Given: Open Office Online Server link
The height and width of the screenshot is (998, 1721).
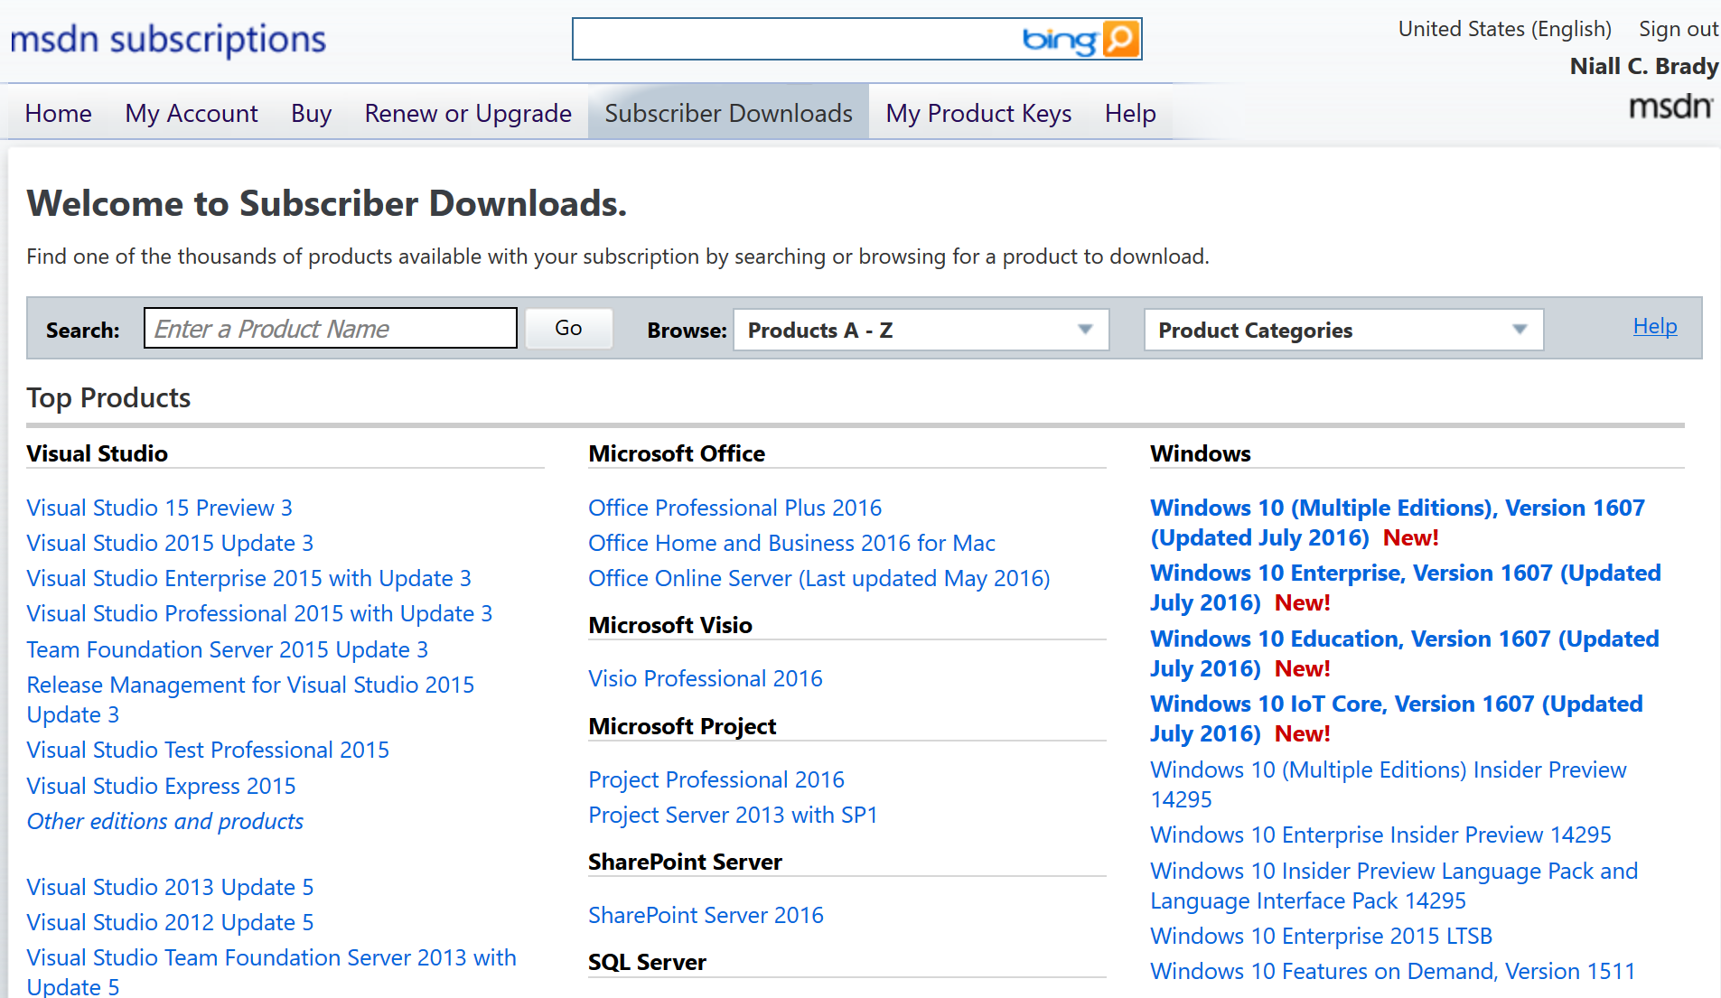Looking at the screenshot, I should coord(818,578).
